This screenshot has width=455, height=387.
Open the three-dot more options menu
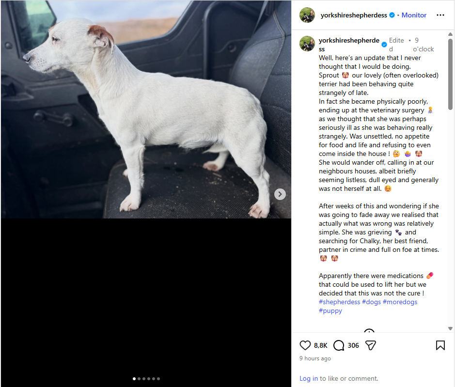(440, 15)
